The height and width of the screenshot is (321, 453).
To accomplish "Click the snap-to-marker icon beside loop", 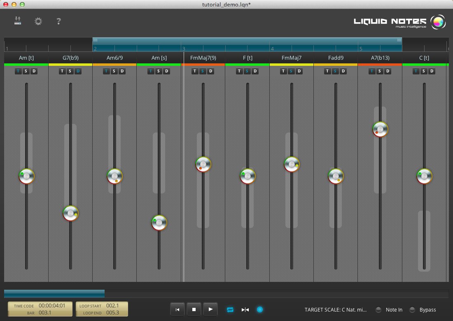I will pos(245,309).
